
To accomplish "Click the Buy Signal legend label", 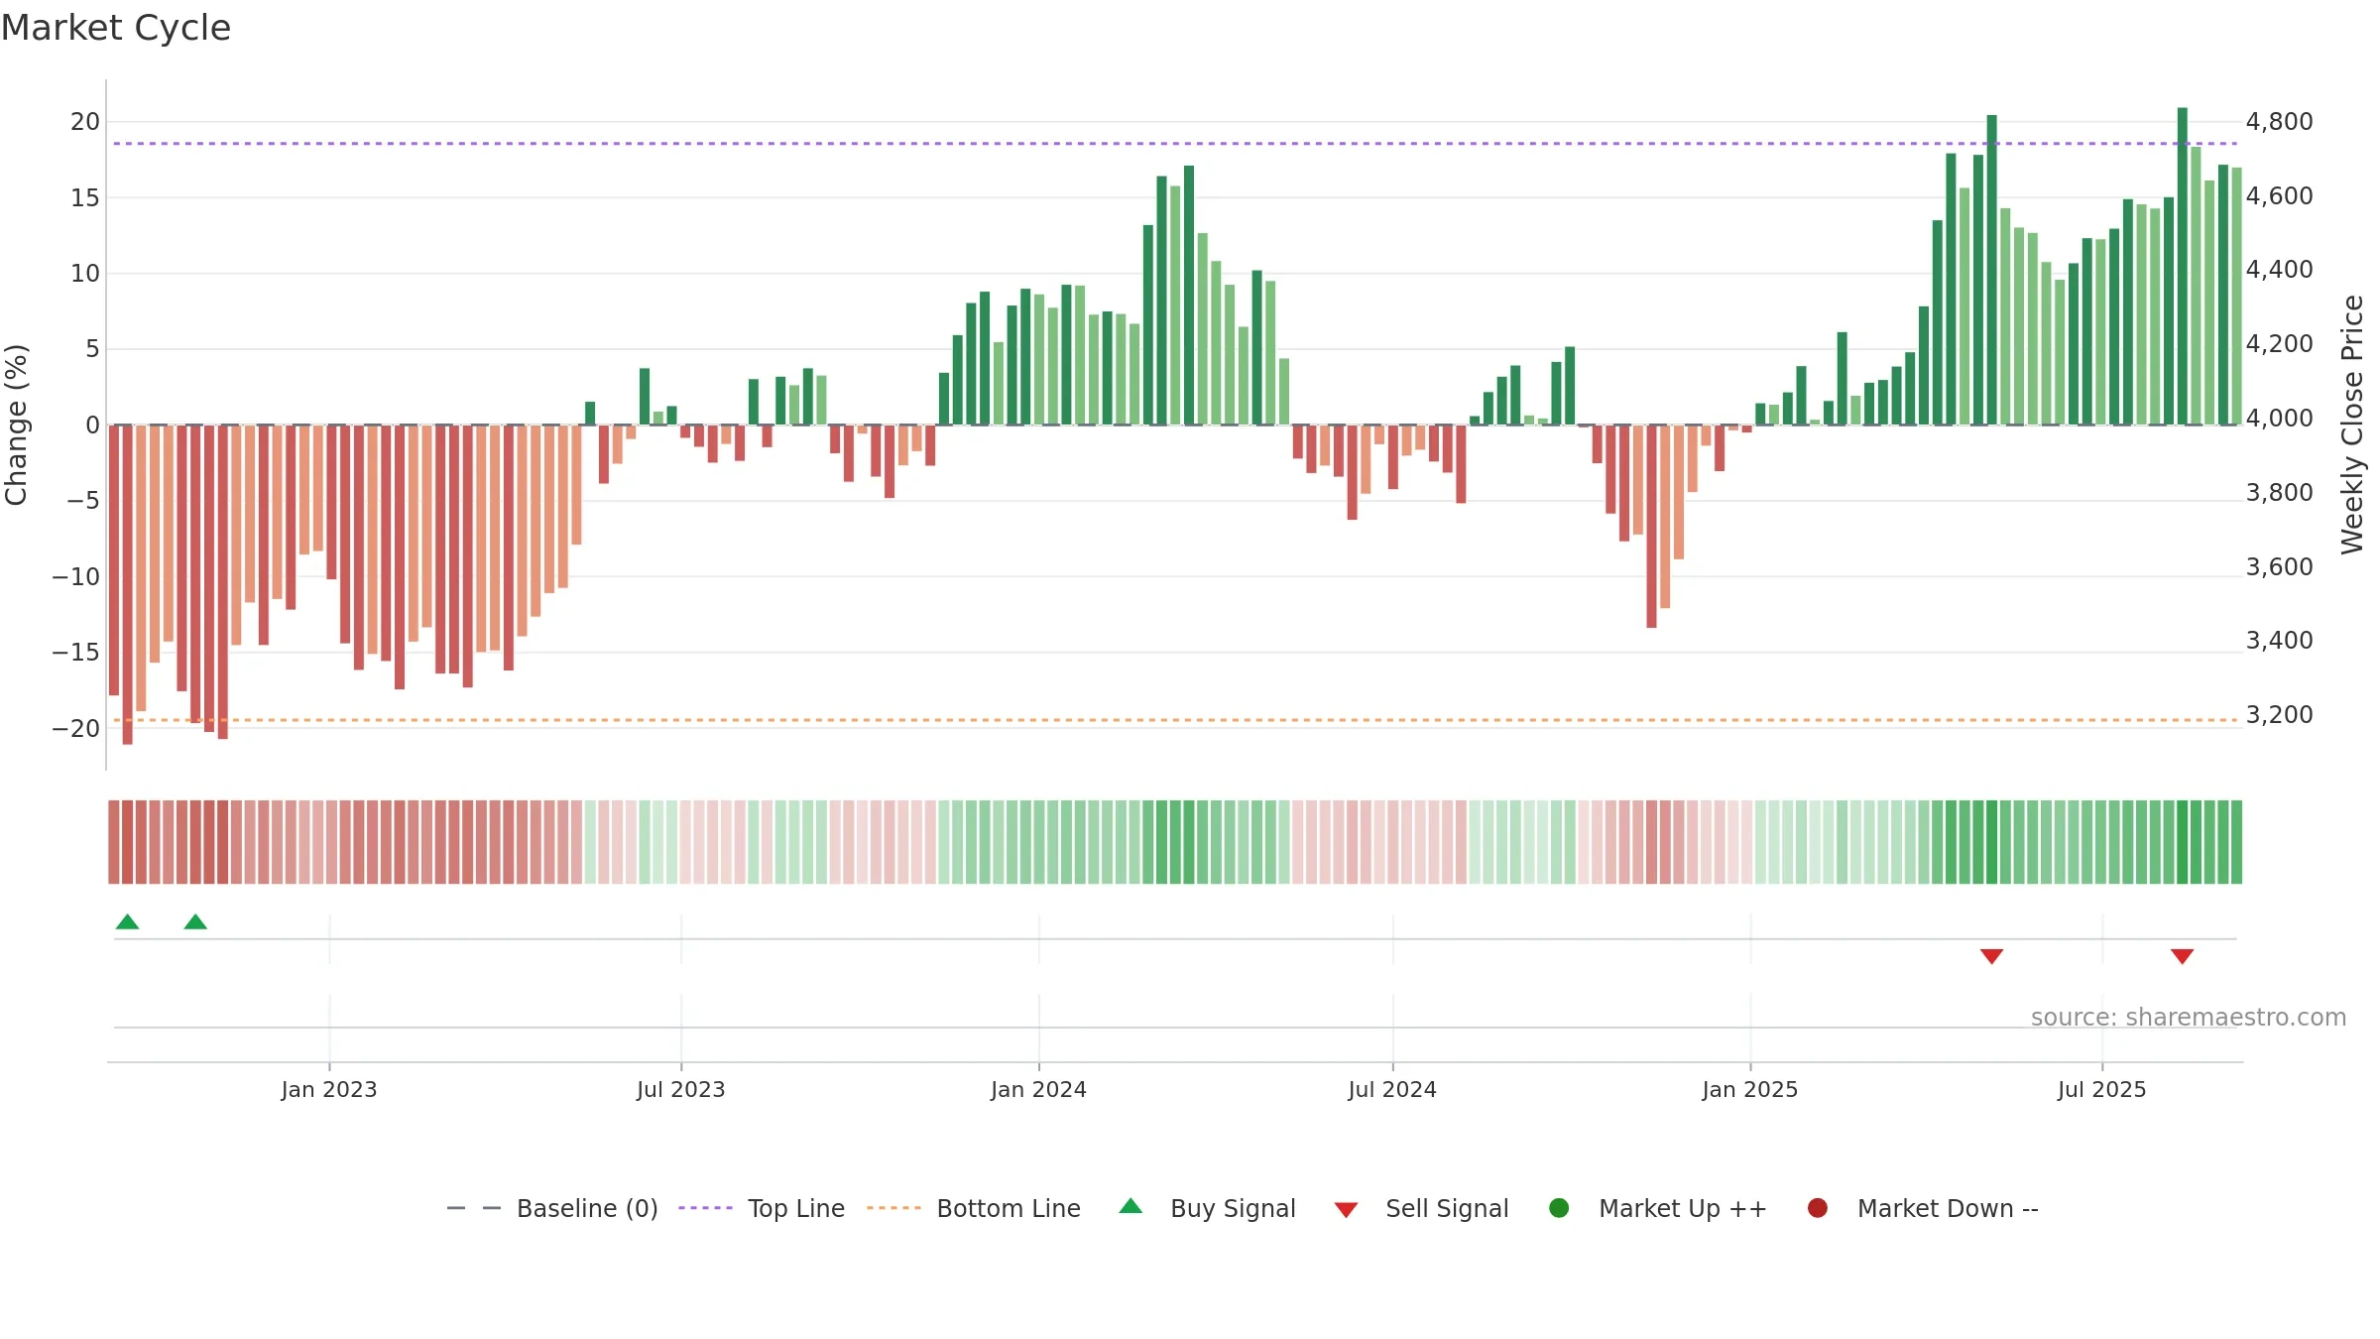I will [x=1233, y=1208].
